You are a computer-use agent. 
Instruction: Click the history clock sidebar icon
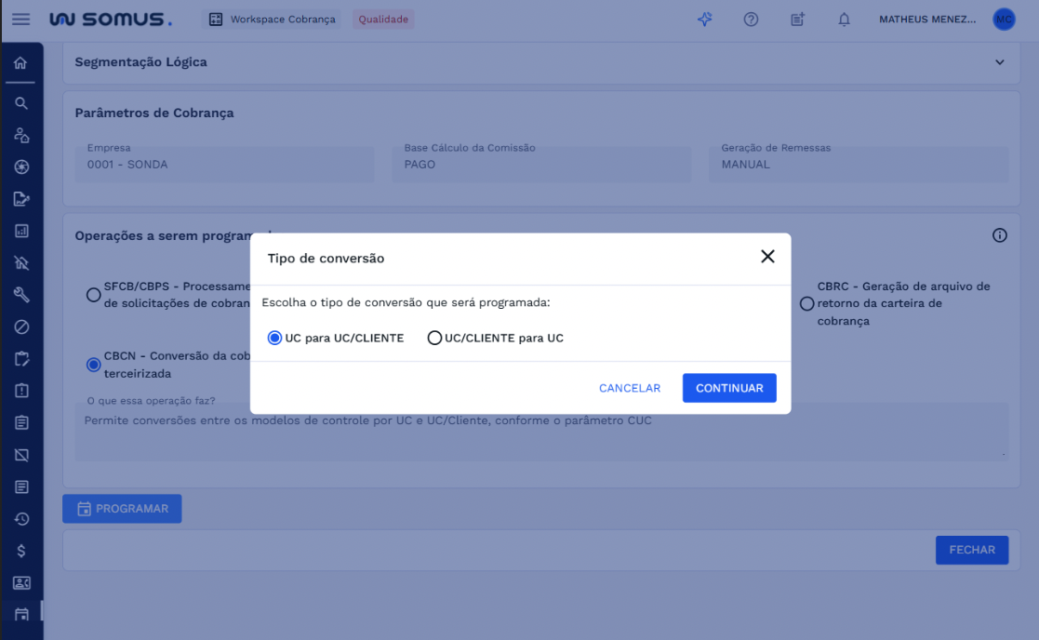coord(21,519)
